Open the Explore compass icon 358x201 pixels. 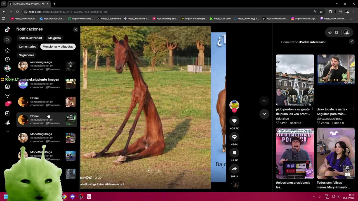7,59
